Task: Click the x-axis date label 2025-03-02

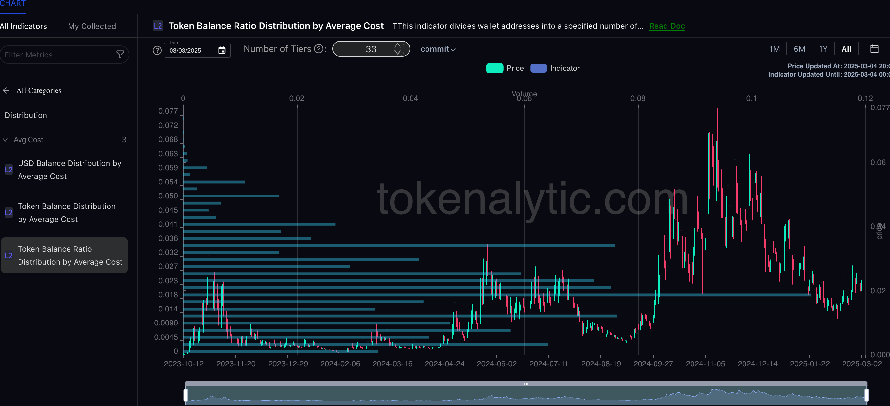Action: pos(862,363)
